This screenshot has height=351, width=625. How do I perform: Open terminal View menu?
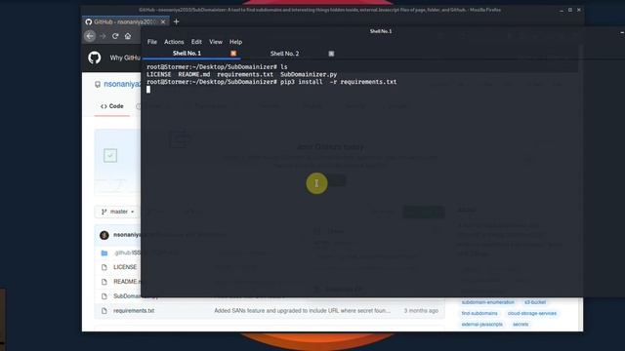point(216,42)
